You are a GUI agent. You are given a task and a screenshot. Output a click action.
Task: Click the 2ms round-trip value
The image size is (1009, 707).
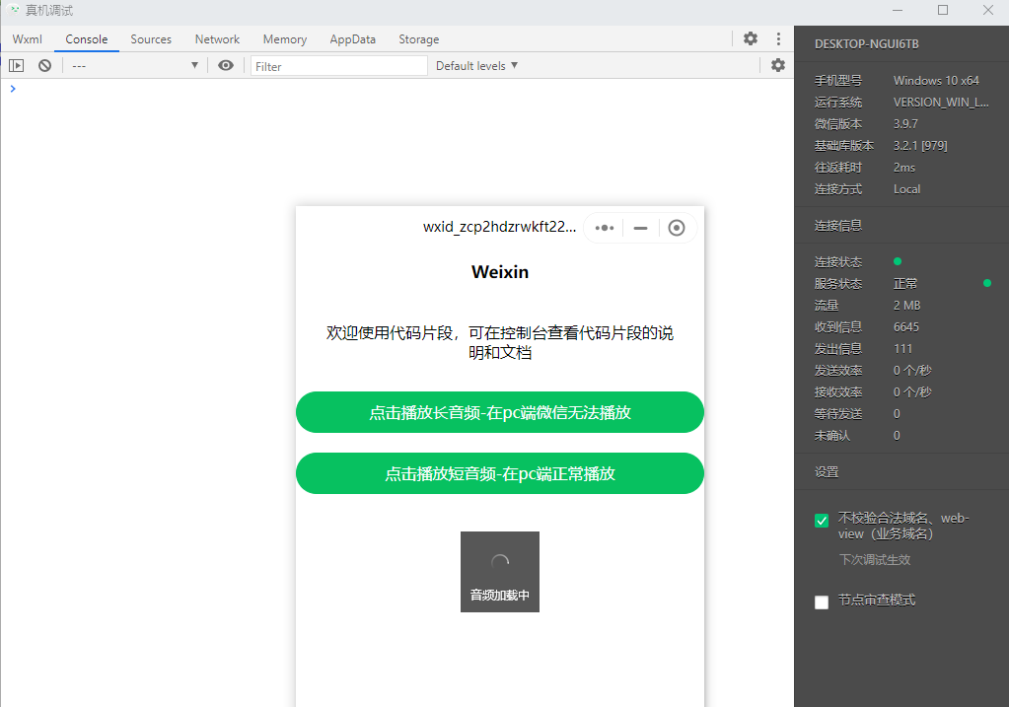coord(904,168)
